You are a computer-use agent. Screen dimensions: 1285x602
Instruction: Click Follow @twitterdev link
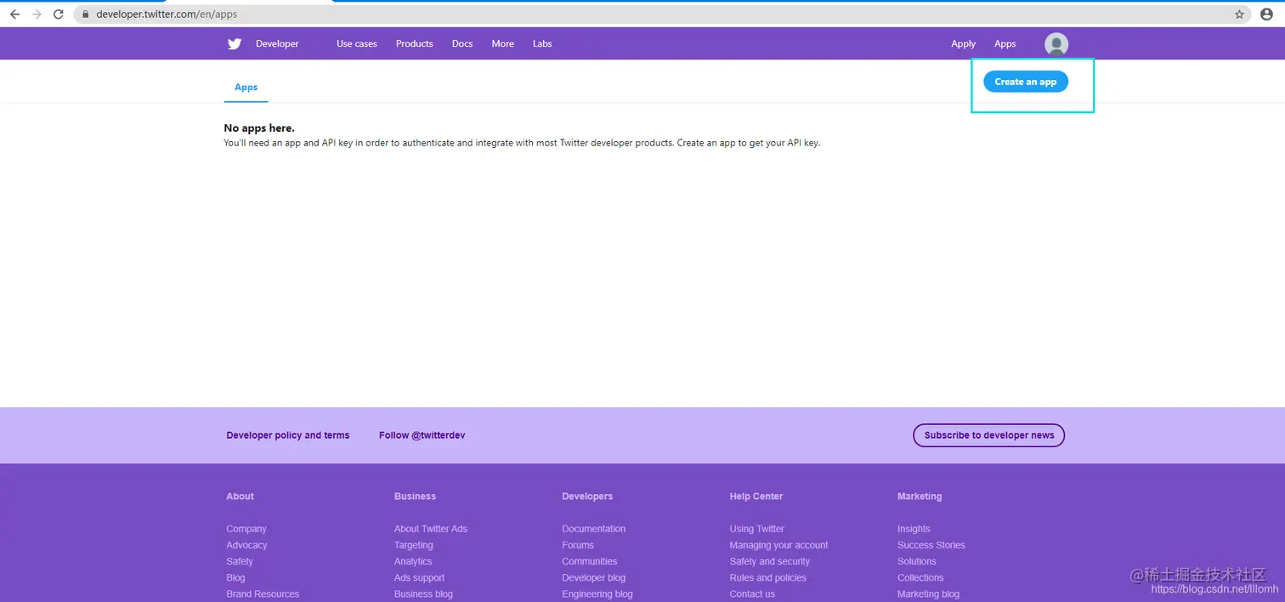click(x=422, y=435)
